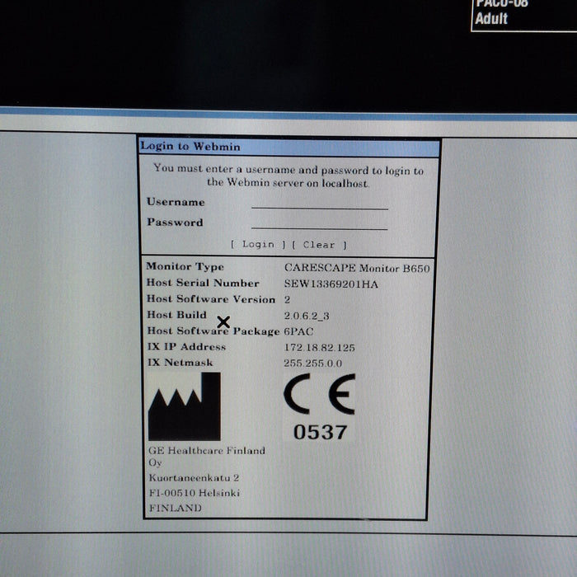Click the serial number 'SEW13369201HA'
577x577 pixels.
pyautogui.click(x=331, y=284)
